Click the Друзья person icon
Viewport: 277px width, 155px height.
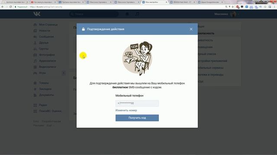[35, 43]
